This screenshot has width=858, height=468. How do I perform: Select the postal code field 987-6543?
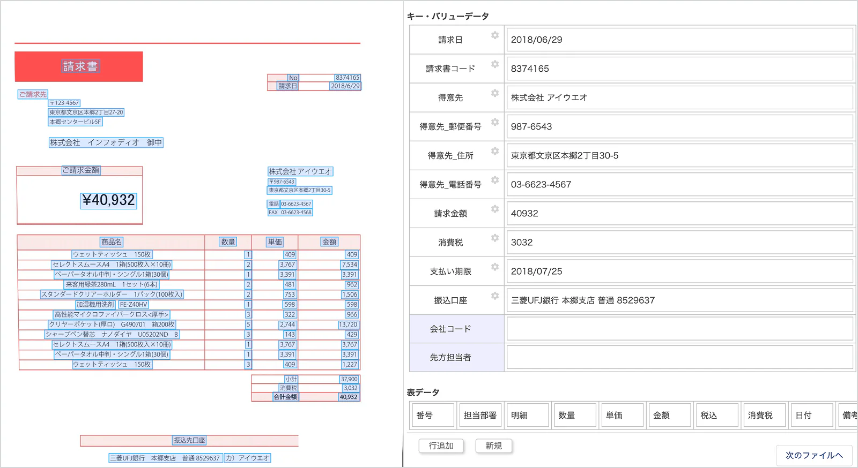click(679, 126)
